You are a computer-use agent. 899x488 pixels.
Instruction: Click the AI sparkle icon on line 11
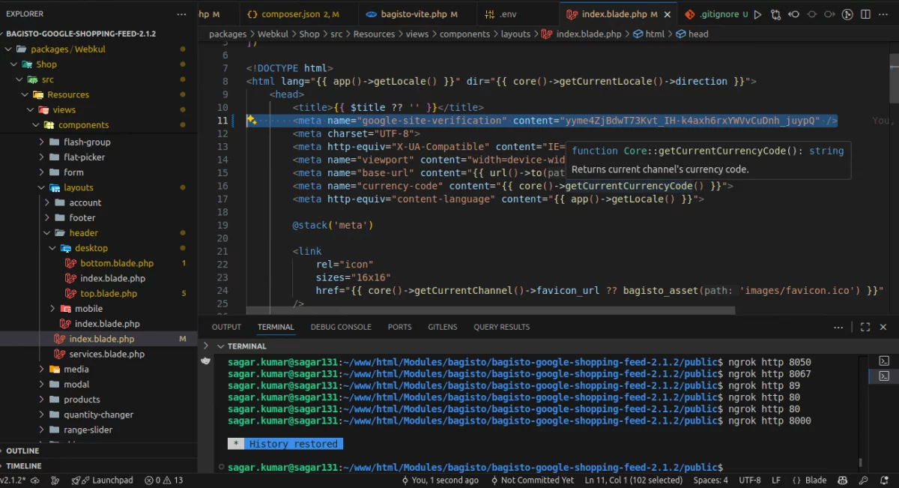point(252,121)
